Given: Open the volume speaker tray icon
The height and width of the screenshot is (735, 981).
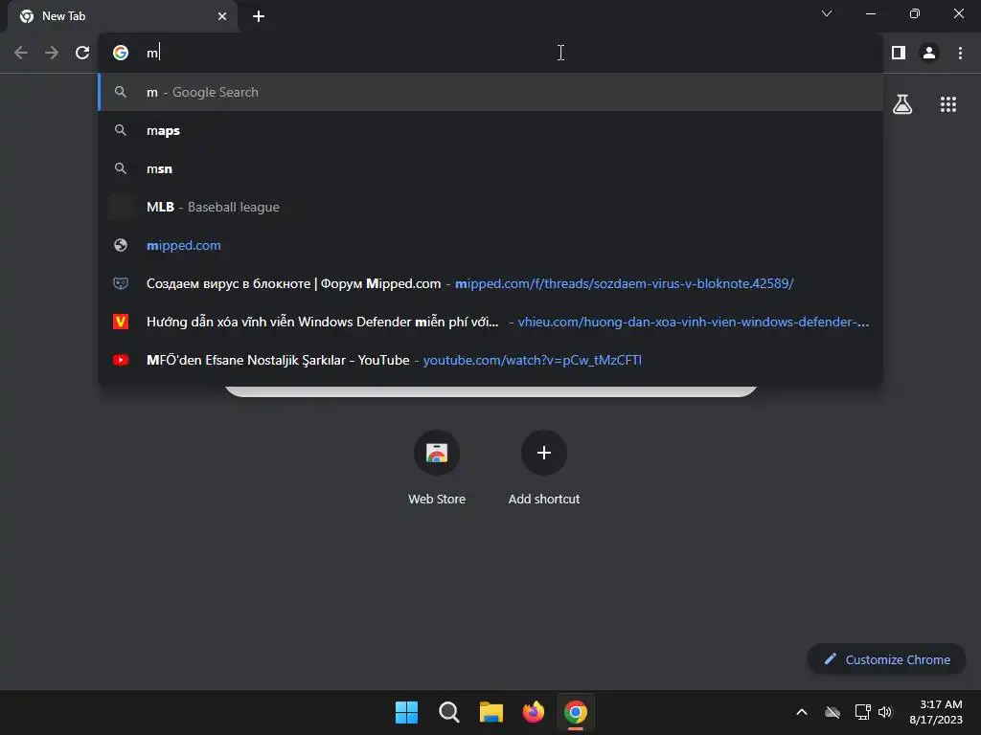Looking at the screenshot, I should [x=884, y=712].
